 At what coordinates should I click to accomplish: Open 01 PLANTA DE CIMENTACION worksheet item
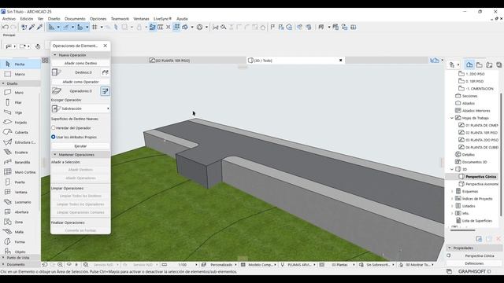click(481, 125)
